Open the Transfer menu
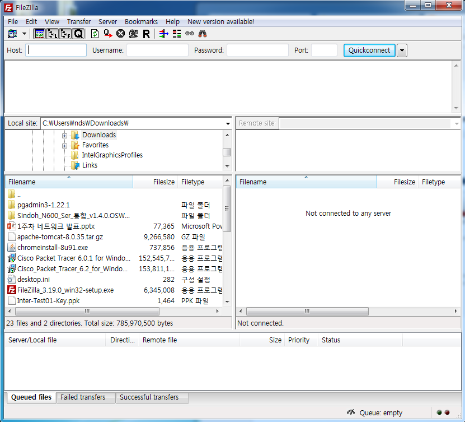The image size is (465, 422). [x=78, y=22]
